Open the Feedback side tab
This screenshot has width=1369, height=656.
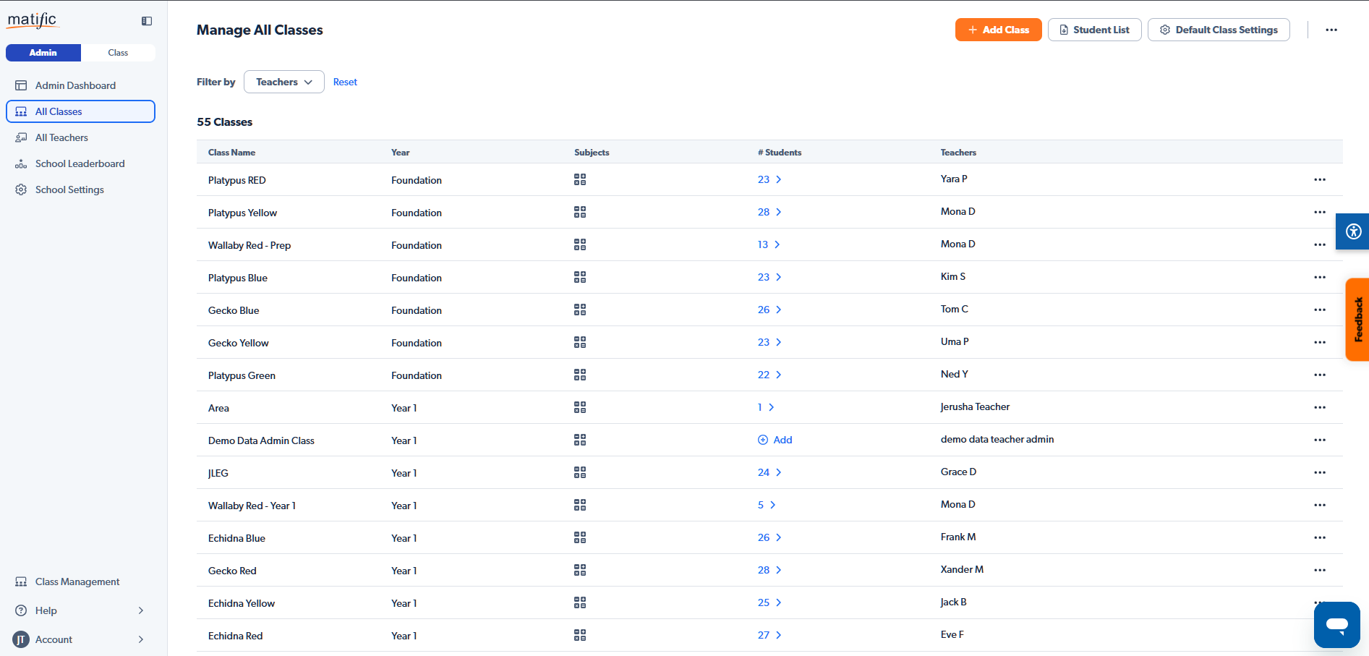click(x=1357, y=319)
